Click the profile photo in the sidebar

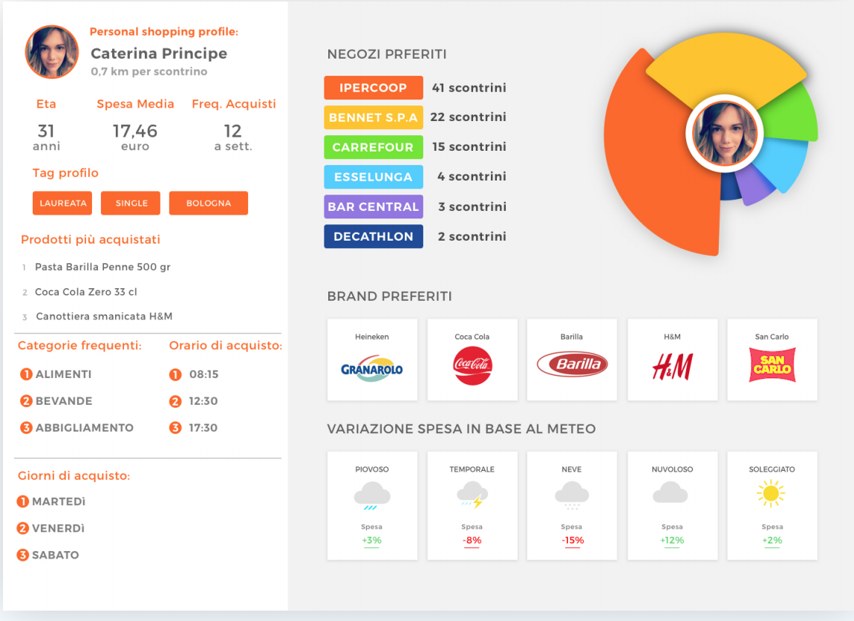tap(52, 52)
